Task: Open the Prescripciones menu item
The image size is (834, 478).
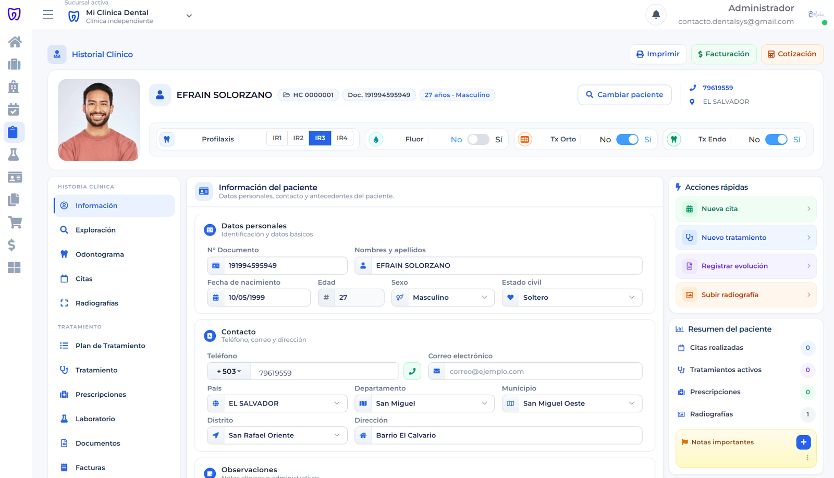Action: click(114, 395)
